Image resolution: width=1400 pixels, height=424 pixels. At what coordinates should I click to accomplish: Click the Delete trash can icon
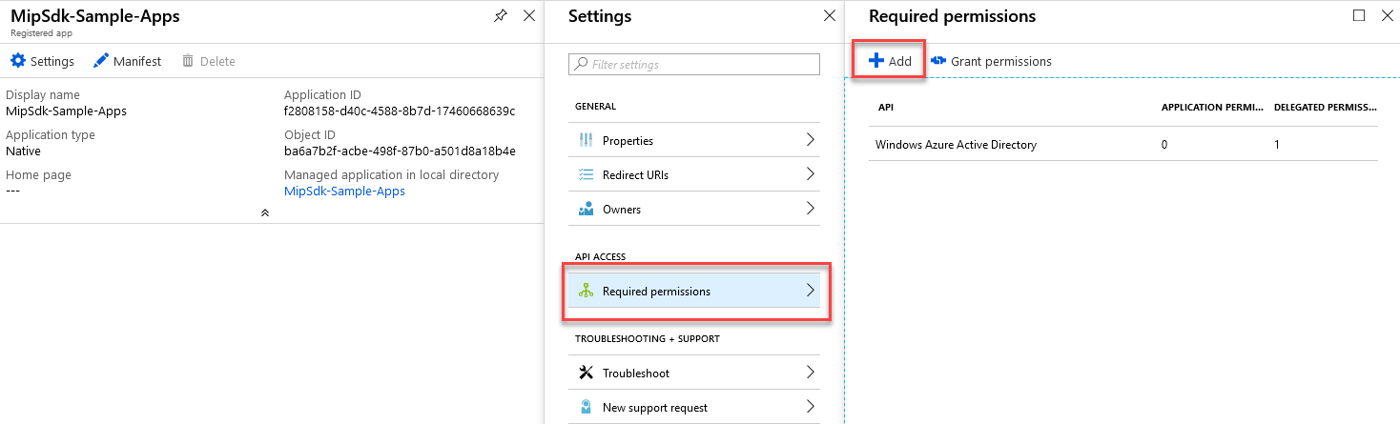pos(188,61)
